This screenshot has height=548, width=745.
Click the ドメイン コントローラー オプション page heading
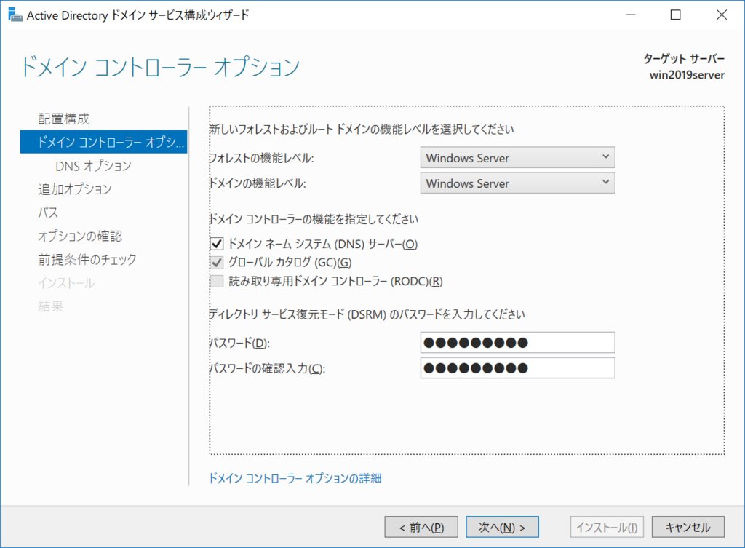160,66
